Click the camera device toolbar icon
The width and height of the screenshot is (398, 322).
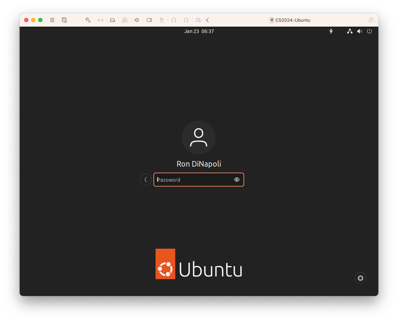coord(149,20)
